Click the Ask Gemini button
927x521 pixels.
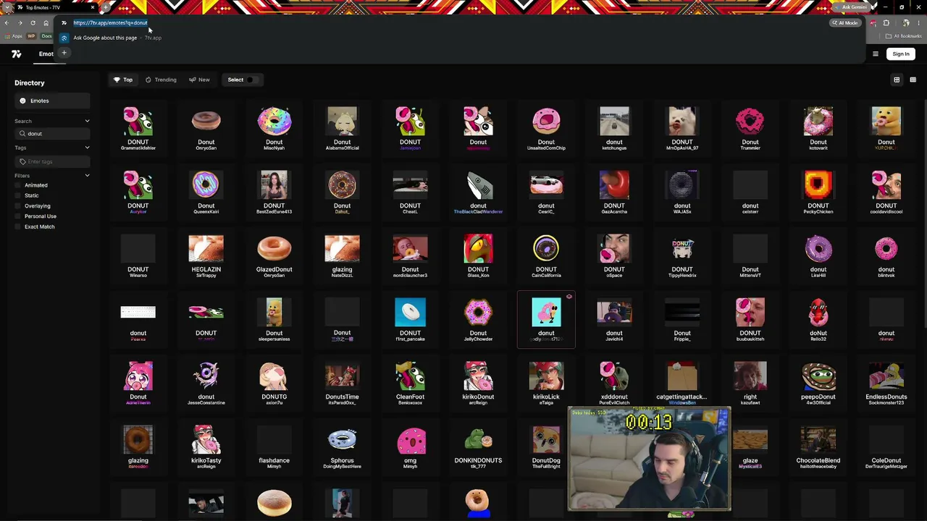[x=850, y=7]
